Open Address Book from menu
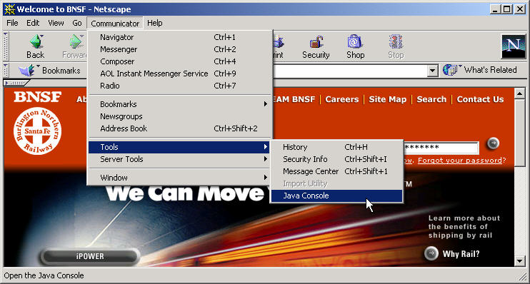The width and height of the screenshot is (530, 284). (179, 128)
